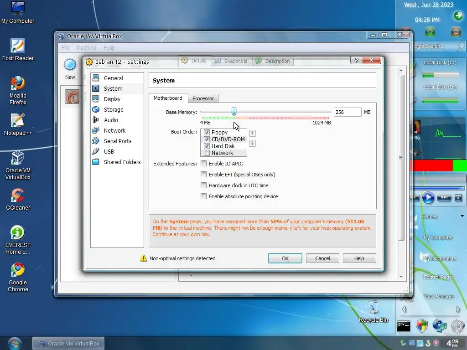467x350 pixels.
Task: Click play button on sidebar media player
Action: click(x=428, y=197)
